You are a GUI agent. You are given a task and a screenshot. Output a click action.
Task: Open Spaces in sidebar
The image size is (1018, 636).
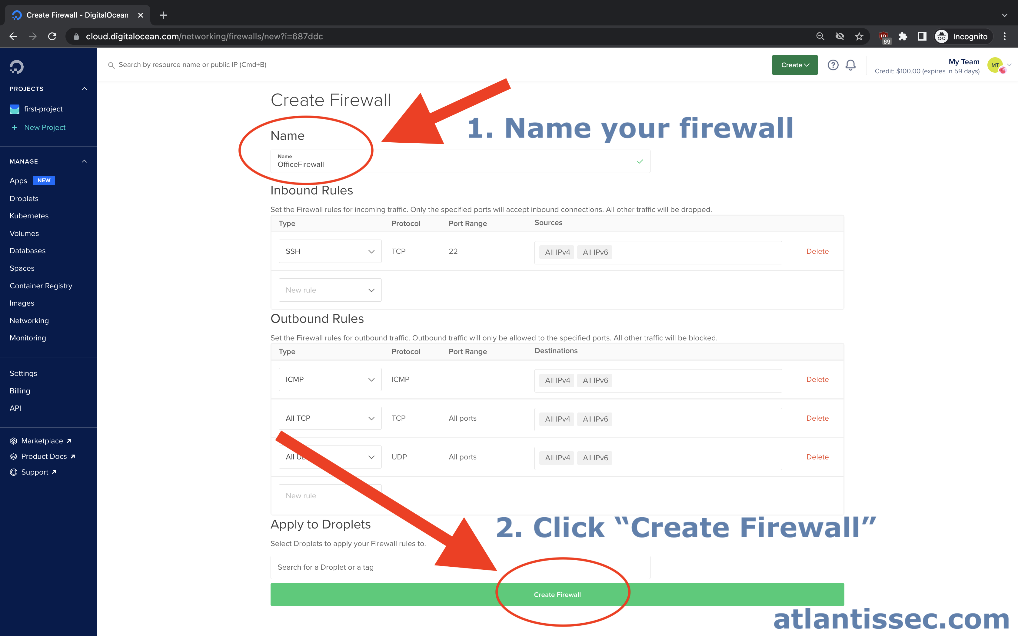pyautogui.click(x=22, y=268)
